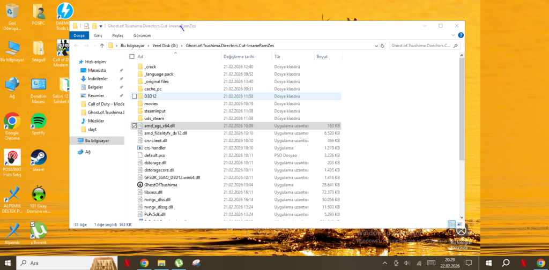Image resolution: width=549 pixels, height=270 pixels.
Task: Open the Seagull desktop folder
Action: pyautogui.click(x=39, y=51)
